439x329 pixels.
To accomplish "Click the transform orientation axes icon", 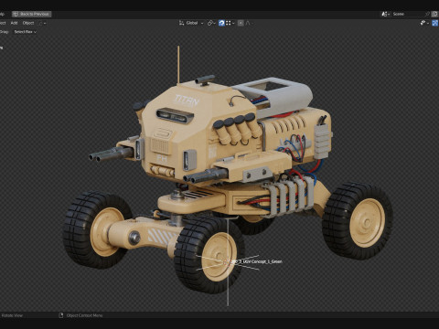I will click(x=182, y=23).
